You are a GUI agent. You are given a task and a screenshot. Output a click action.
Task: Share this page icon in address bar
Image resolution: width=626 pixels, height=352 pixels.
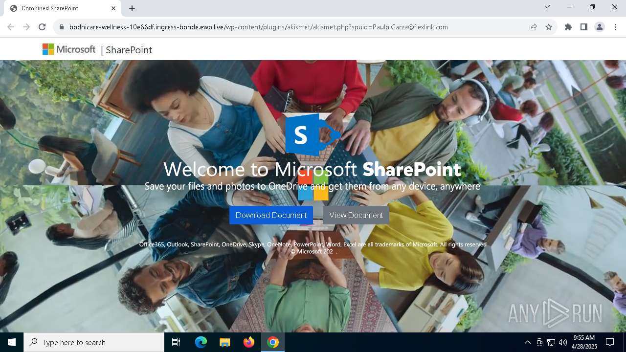click(533, 27)
